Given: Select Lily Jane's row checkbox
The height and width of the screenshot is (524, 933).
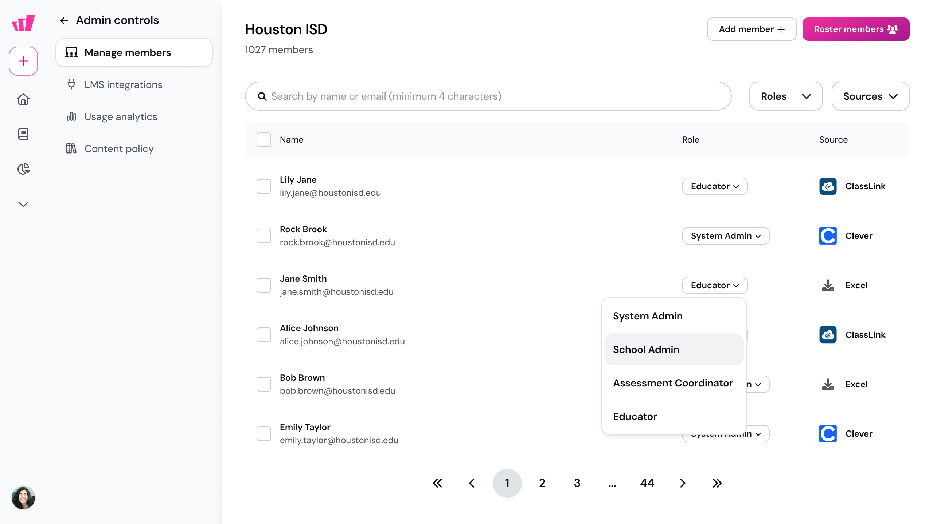Looking at the screenshot, I should point(263,186).
